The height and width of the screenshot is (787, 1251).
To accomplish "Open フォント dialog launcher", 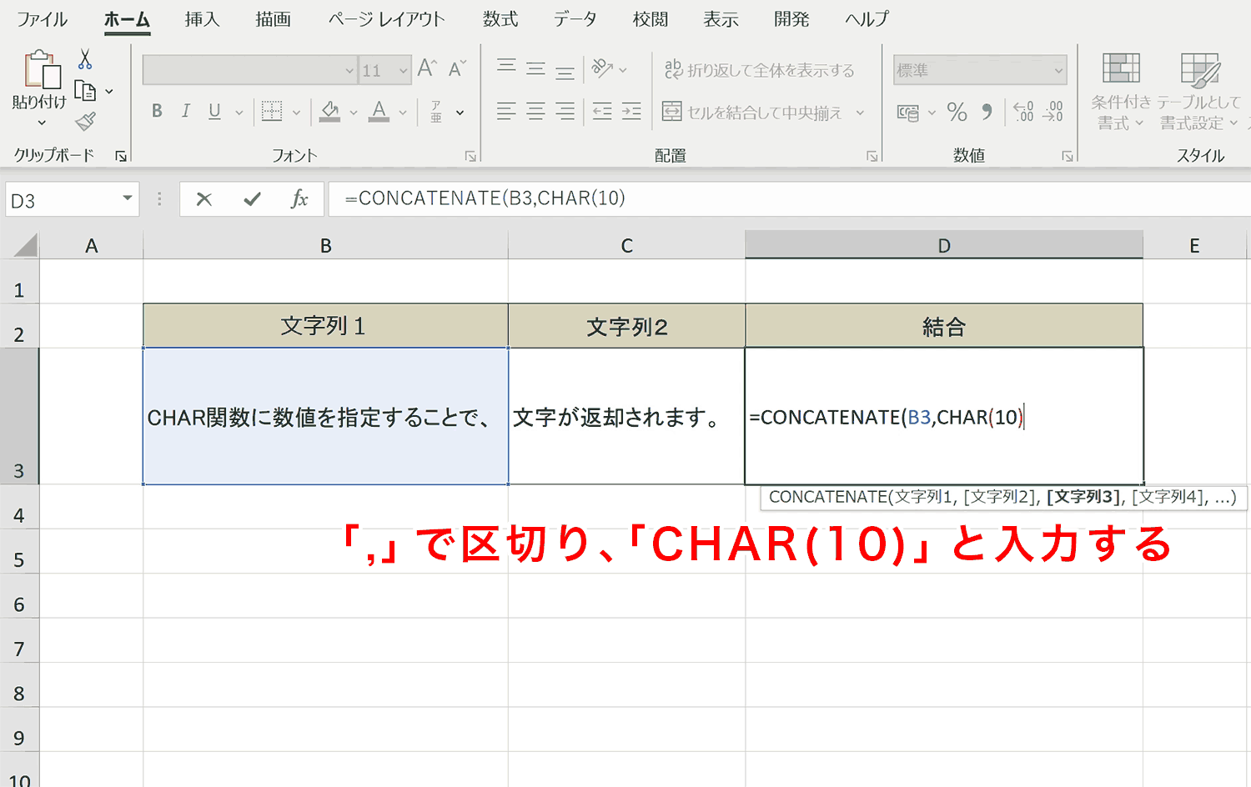I will [470, 156].
